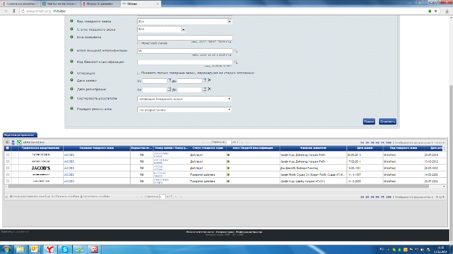This screenshot has width=453, height=254.
Task: Tick checkbox of fifth JACOBS row dated 2000
Action: coord(8,181)
